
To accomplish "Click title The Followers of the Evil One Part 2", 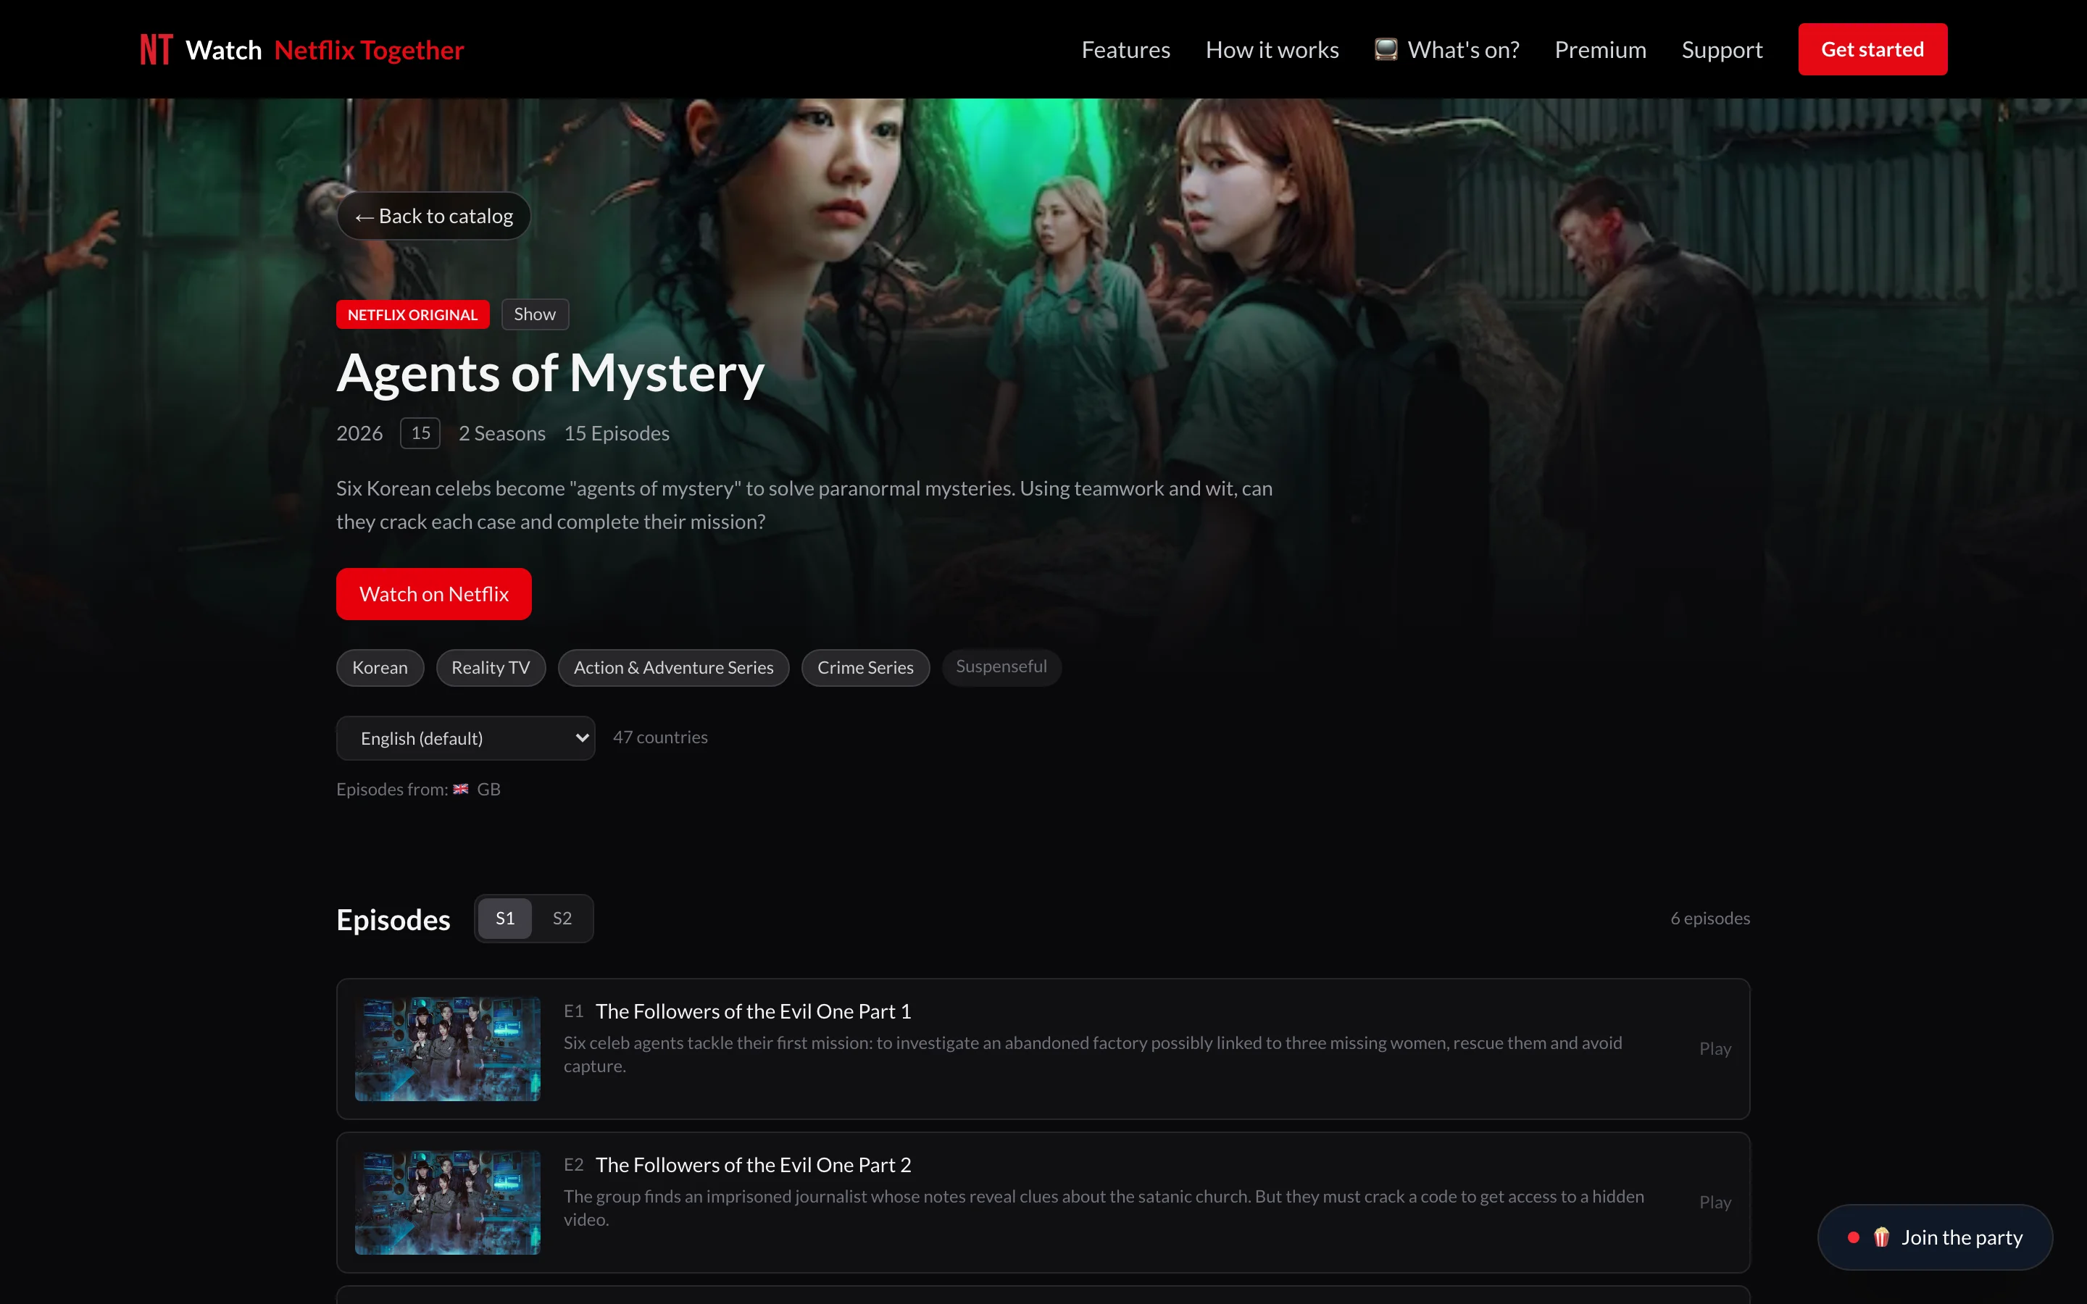I will (x=753, y=1164).
